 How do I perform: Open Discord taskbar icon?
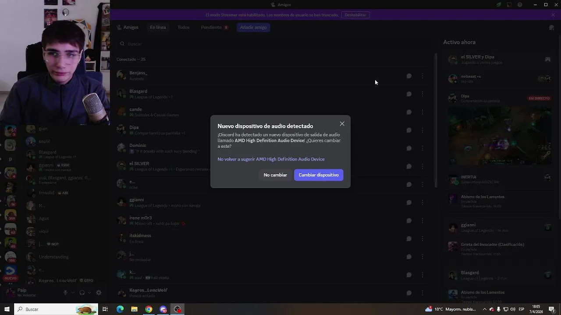(163, 309)
